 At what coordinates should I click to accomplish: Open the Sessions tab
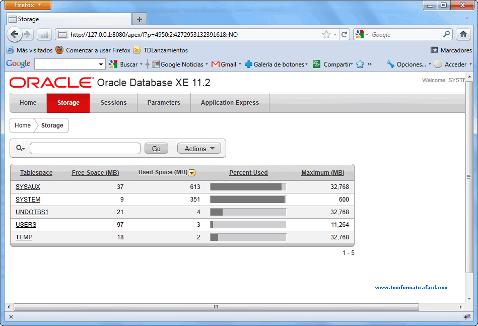pyautogui.click(x=113, y=103)
